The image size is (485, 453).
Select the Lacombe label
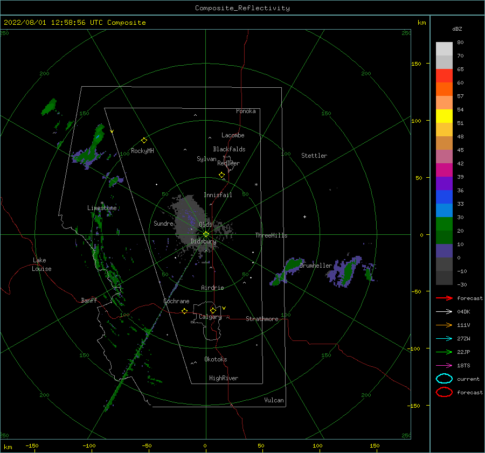233,135
